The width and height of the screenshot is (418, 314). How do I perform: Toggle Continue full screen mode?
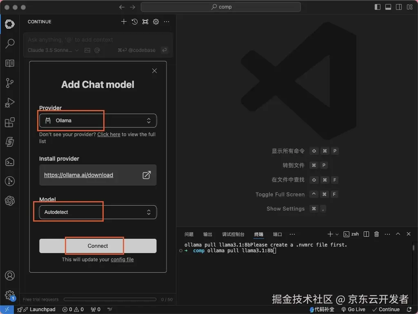tap(145, 22)
